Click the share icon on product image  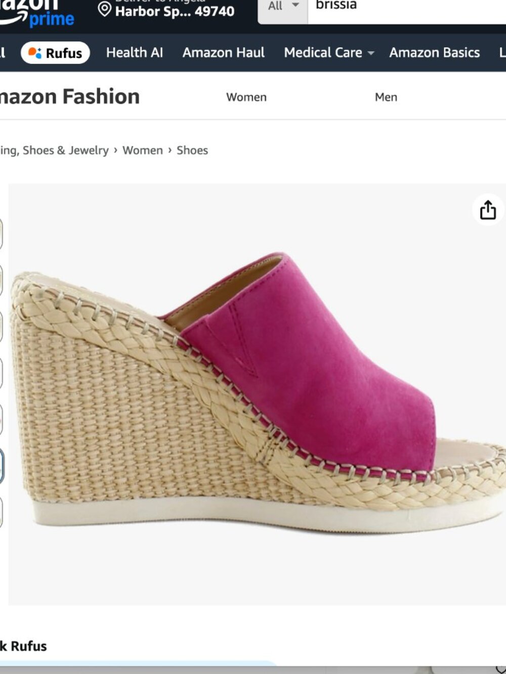(488, 210)
